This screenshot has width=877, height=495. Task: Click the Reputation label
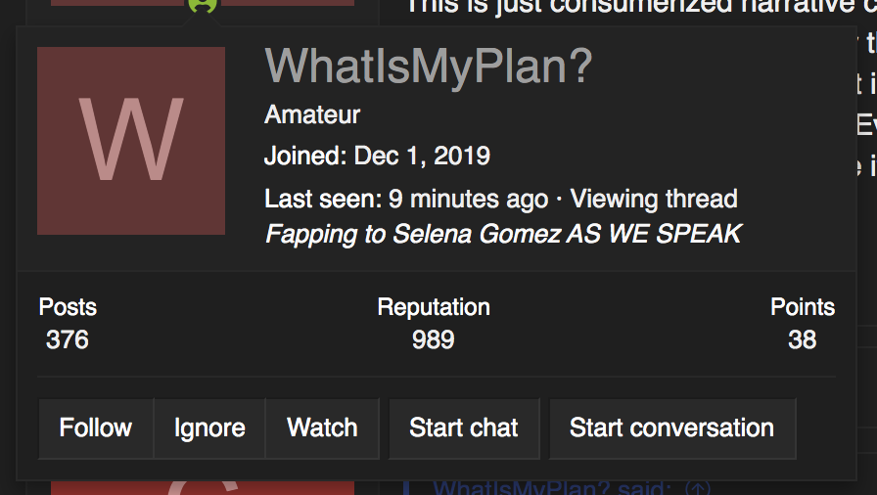coord(434,307)
